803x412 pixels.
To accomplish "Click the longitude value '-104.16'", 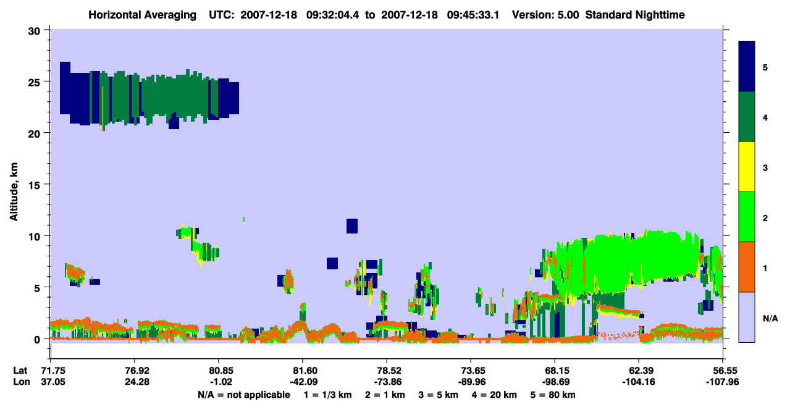I will coord(639,382).
